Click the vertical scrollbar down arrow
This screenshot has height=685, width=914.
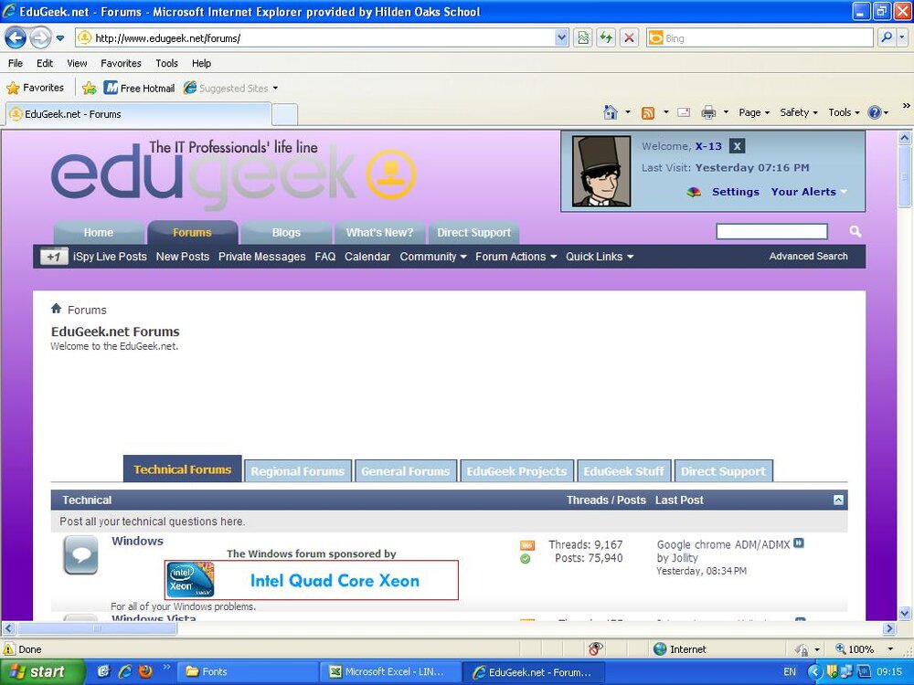(904, 613)
